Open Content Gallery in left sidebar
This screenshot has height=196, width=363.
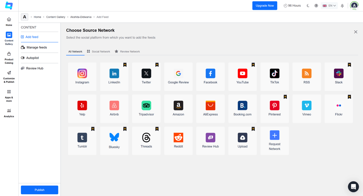(9, 38)
